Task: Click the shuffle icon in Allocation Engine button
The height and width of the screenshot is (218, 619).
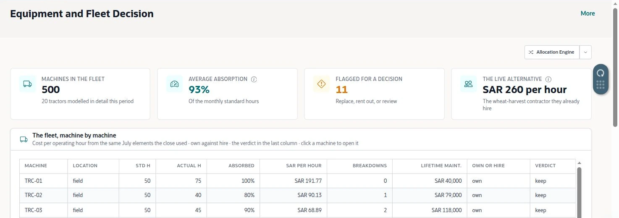Action: coord(531,52)
